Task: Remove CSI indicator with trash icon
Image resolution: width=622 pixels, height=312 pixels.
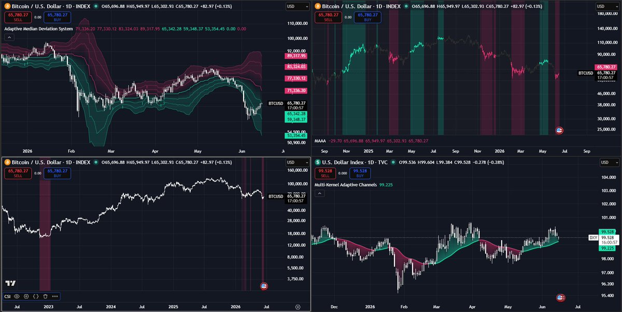Action: (x=45, y=296)
